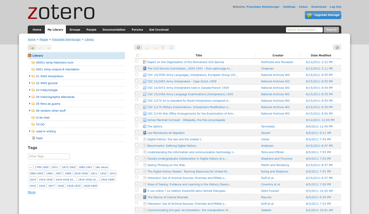
Task: Go to the Forums tab
Action: coord(137,30)
